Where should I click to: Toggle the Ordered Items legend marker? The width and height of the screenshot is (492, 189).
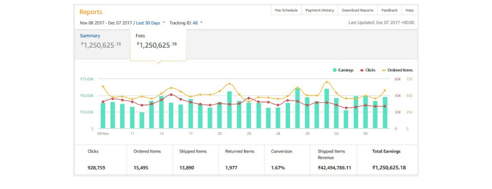(384, 70)
